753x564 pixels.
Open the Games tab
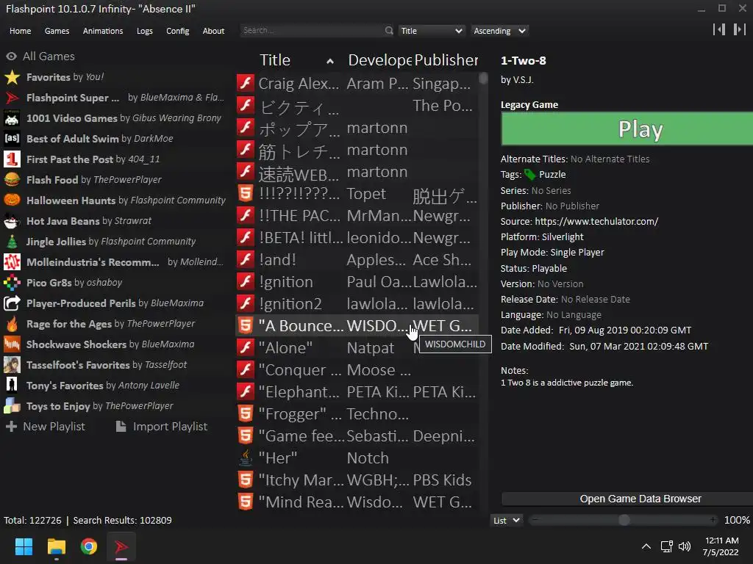click(57, 31)
